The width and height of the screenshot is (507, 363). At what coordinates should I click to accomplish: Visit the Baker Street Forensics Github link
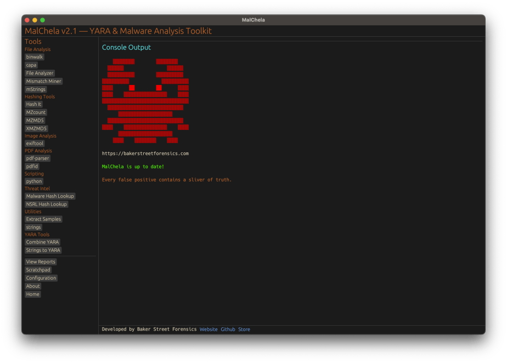point(228,329)
